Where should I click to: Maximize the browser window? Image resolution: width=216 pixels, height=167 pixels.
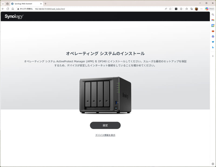pyautogui.click(x=206, y=3)
